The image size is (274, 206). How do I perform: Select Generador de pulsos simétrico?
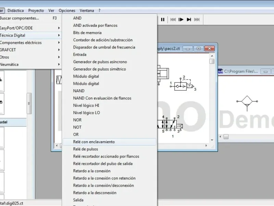point(109,69)
